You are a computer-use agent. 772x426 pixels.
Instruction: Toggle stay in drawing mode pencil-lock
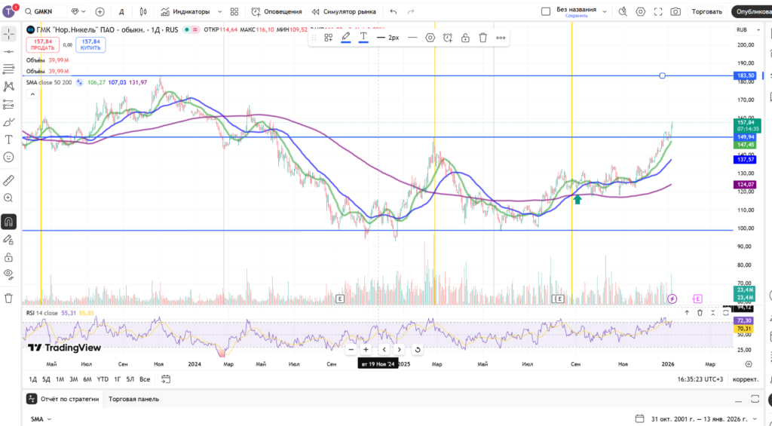pyautogui.click(x=8, y=240)
